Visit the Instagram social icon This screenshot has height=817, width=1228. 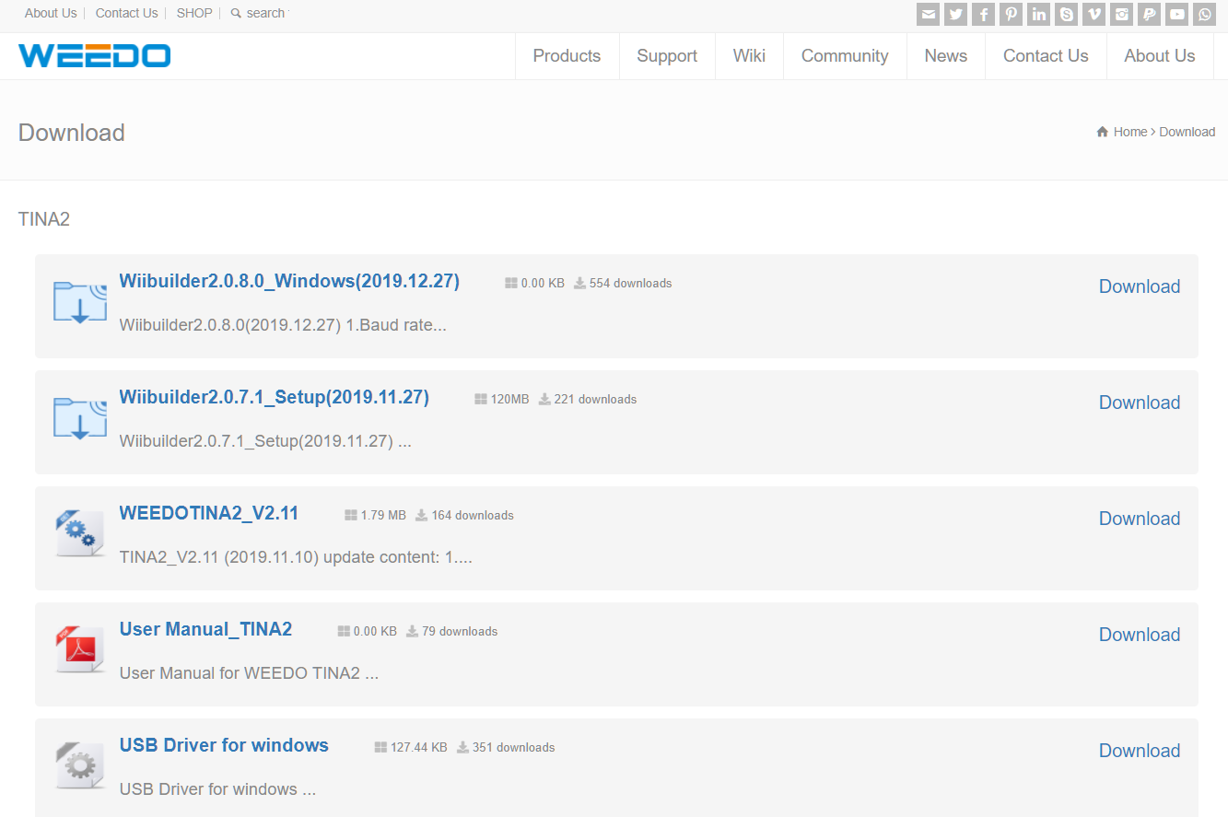click(x=1122, y=14)
